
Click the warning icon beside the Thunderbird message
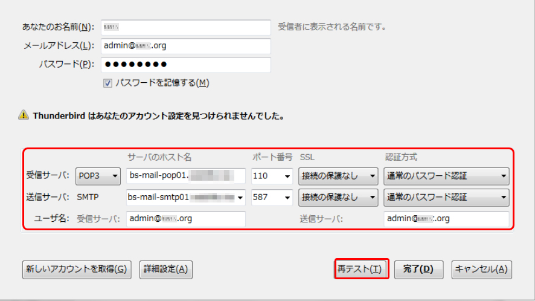coord(23,115)
